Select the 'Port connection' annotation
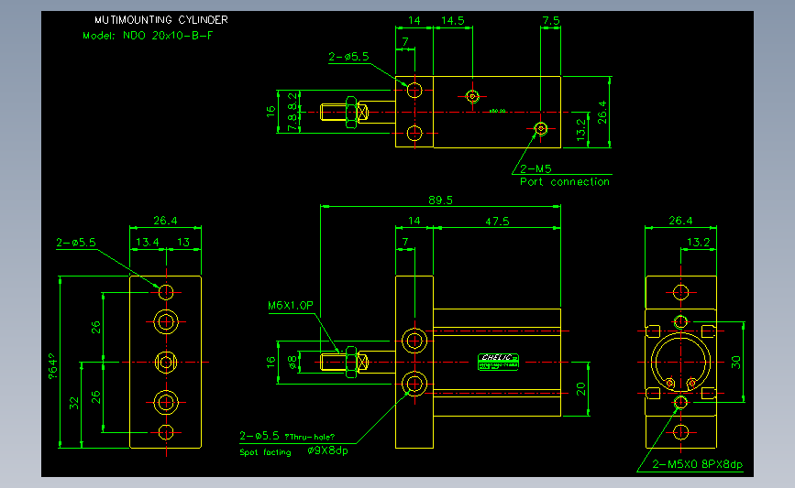This screenshot has width=795, height=488. pos(565,181)
